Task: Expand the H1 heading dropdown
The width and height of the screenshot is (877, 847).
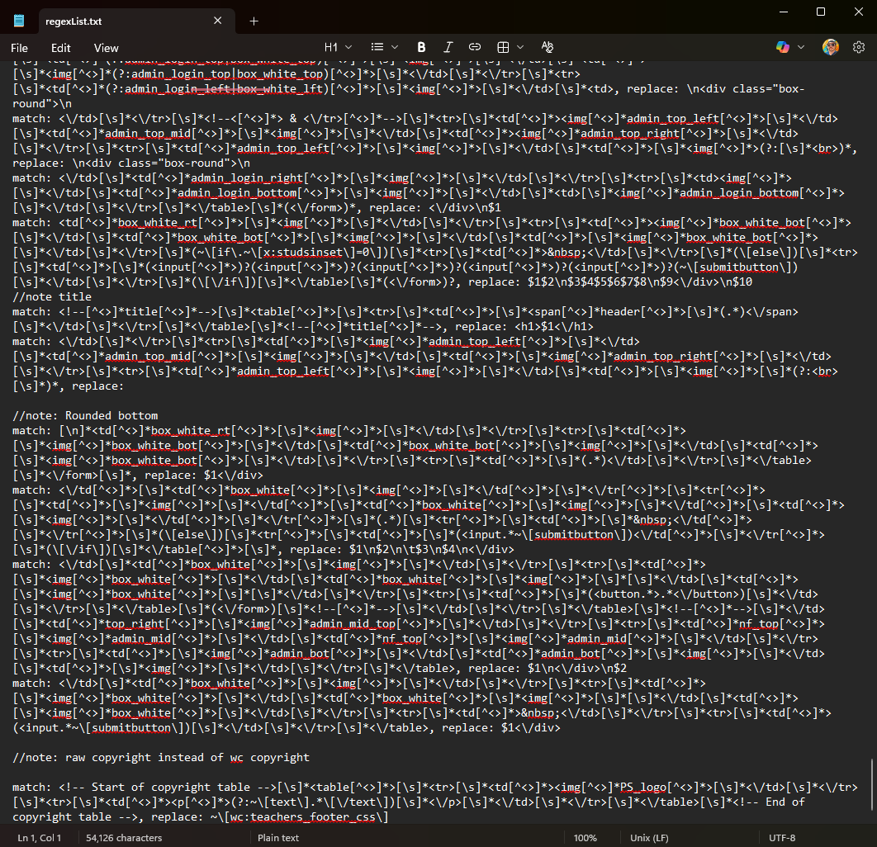Action: (338, 48)
